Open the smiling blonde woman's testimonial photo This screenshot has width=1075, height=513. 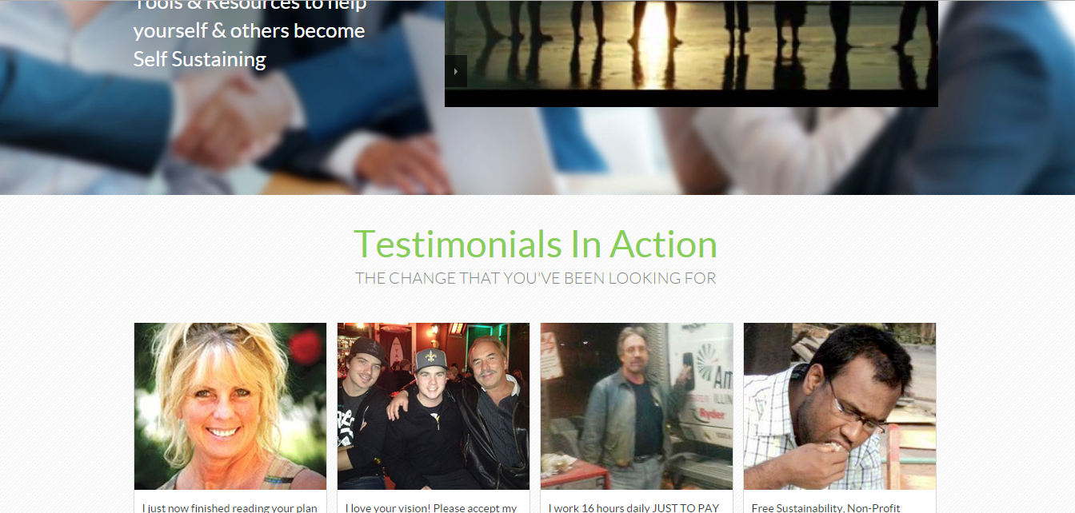pyautogui.click(x=230, y=406)
